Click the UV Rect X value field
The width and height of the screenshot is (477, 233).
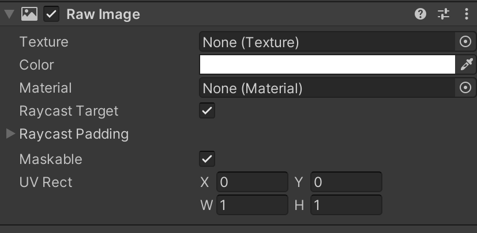click(x=252, y=182)
